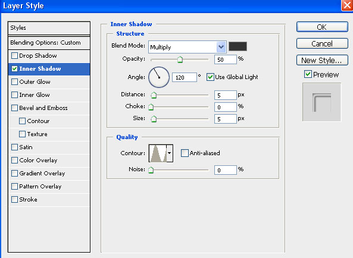Click the Size slider handle
353x258 pixels.
click(154, 119)
